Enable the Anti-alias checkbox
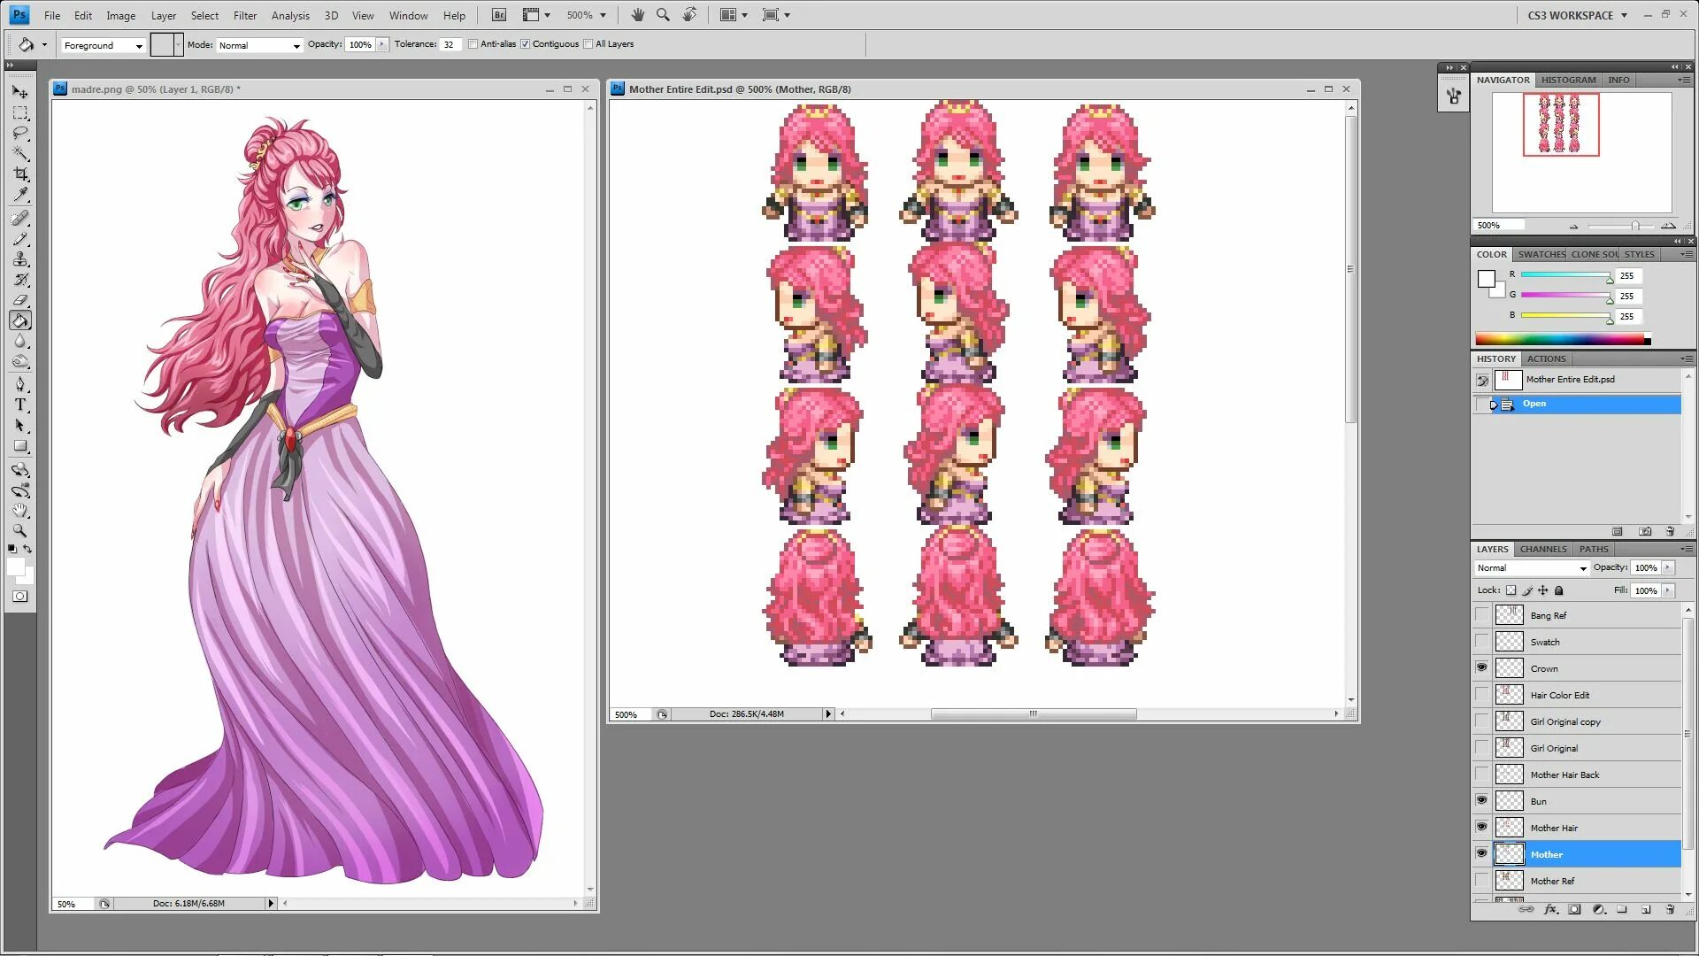Image resolution: width=1699 pixels, height=956 pixels. [x=473, y=44]
